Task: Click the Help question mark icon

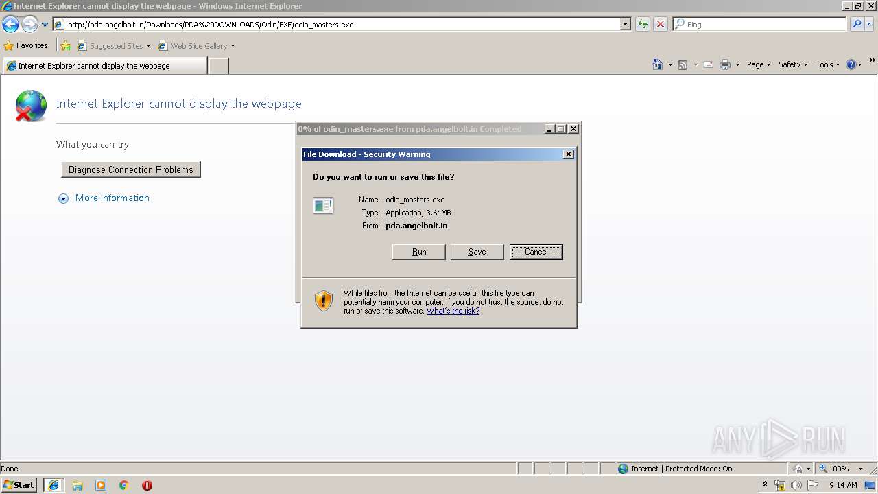Action: pyautogui.click(x=851, y=64)
